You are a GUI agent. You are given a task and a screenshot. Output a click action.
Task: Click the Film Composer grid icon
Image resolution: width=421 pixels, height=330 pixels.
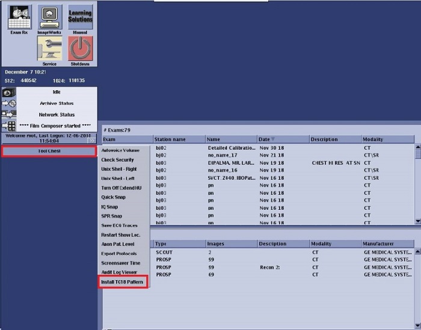coord(9,126)
